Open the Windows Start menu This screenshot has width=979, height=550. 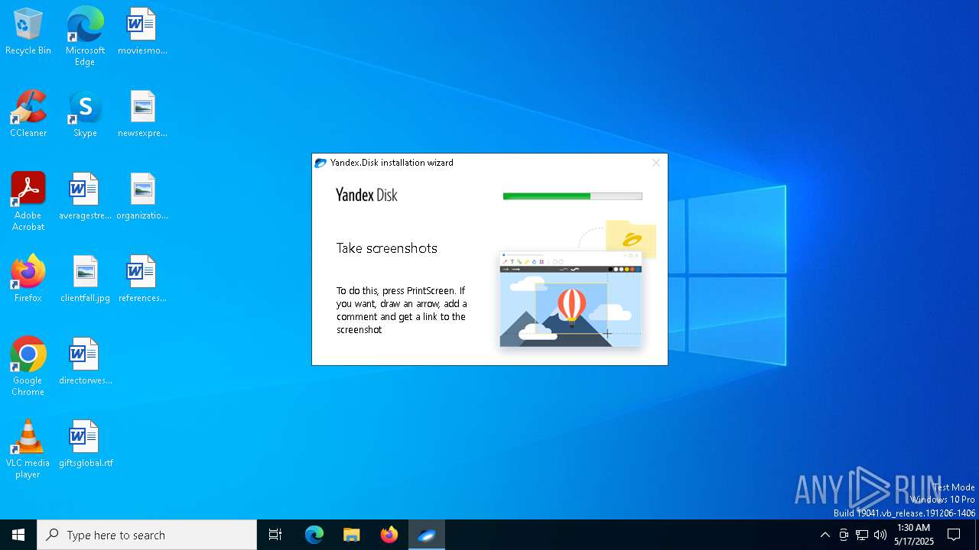click(x=18, y=535)
